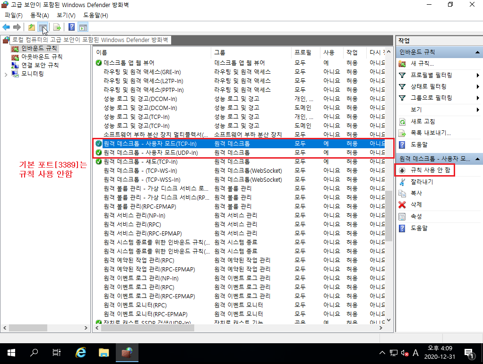The height and width of the screenshot is (364, 483).
Task: Click 규칙 사용 안 함 action
Action: point(431,170)
